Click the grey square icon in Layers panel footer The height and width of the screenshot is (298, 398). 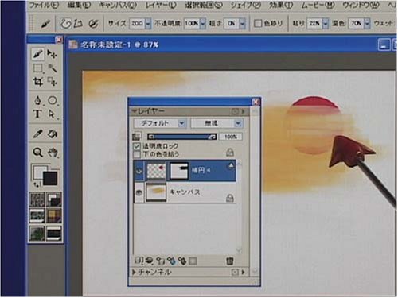coord(193,261)
